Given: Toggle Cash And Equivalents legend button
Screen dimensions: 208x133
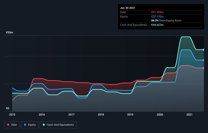Looking at the screenshot, I should 58,125.
